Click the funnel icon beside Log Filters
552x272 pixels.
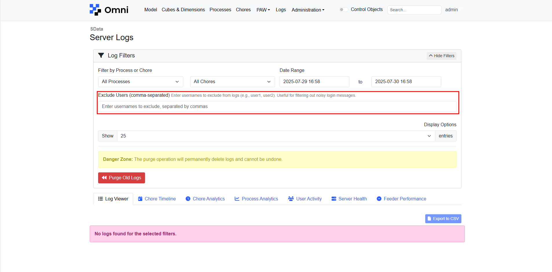tap(101, 55)
